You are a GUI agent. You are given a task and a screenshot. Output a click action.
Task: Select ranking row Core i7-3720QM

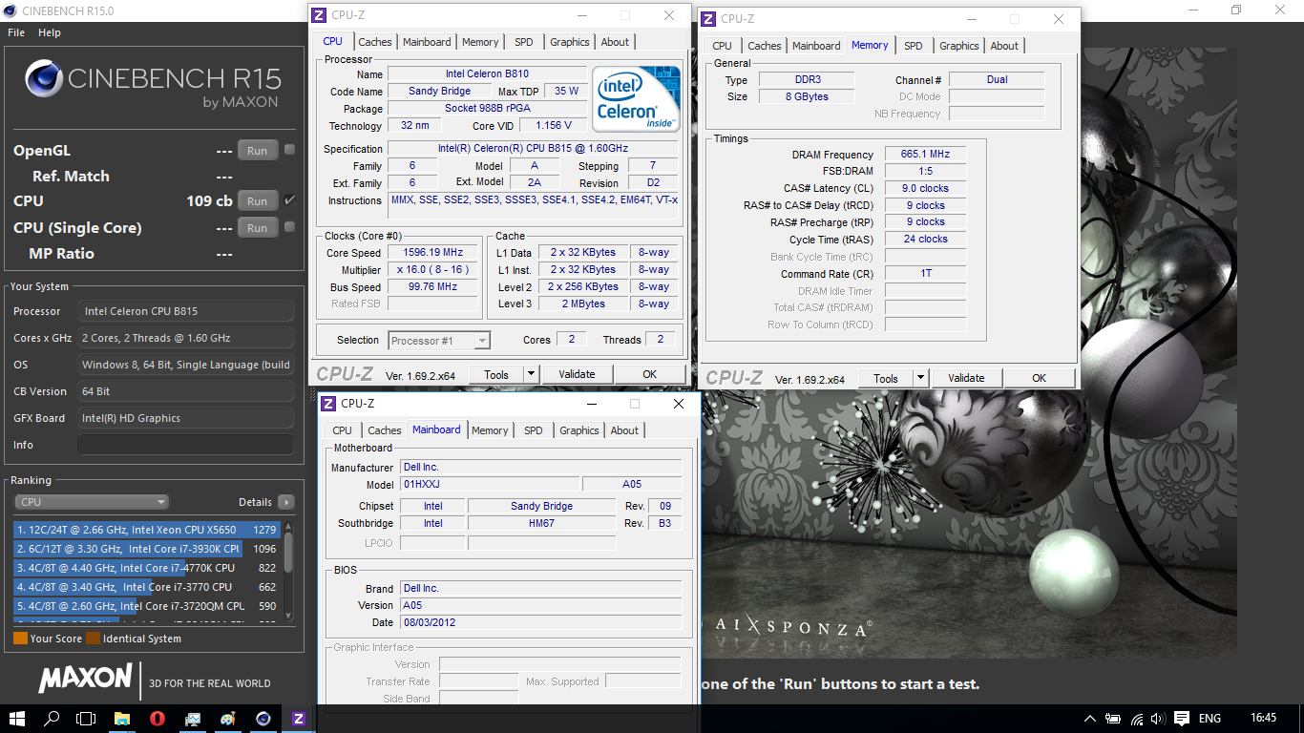tap(146, 606)
